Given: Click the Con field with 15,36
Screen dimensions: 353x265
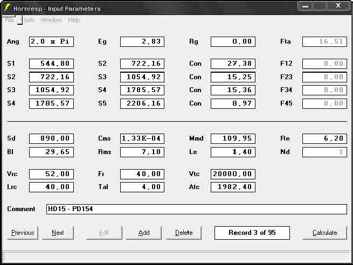Looking at the screenshot, I should click(233, 90).
